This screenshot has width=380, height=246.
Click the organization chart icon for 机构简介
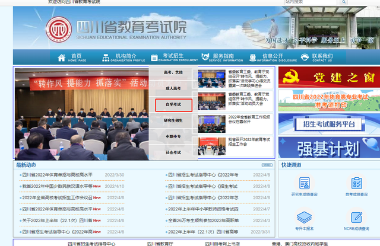106,58
